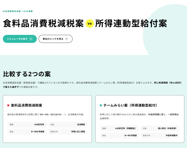Click the 8〜9か月程度 value
Image resolution: width=187 pixels, height=148 pixels.
(x=131, y=135)
